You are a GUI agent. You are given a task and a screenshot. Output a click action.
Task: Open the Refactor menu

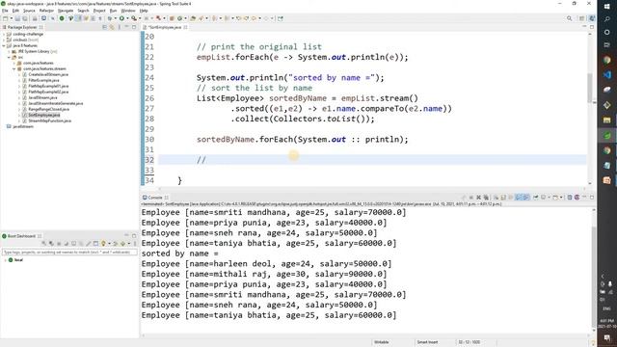click(x=46, y=11)
